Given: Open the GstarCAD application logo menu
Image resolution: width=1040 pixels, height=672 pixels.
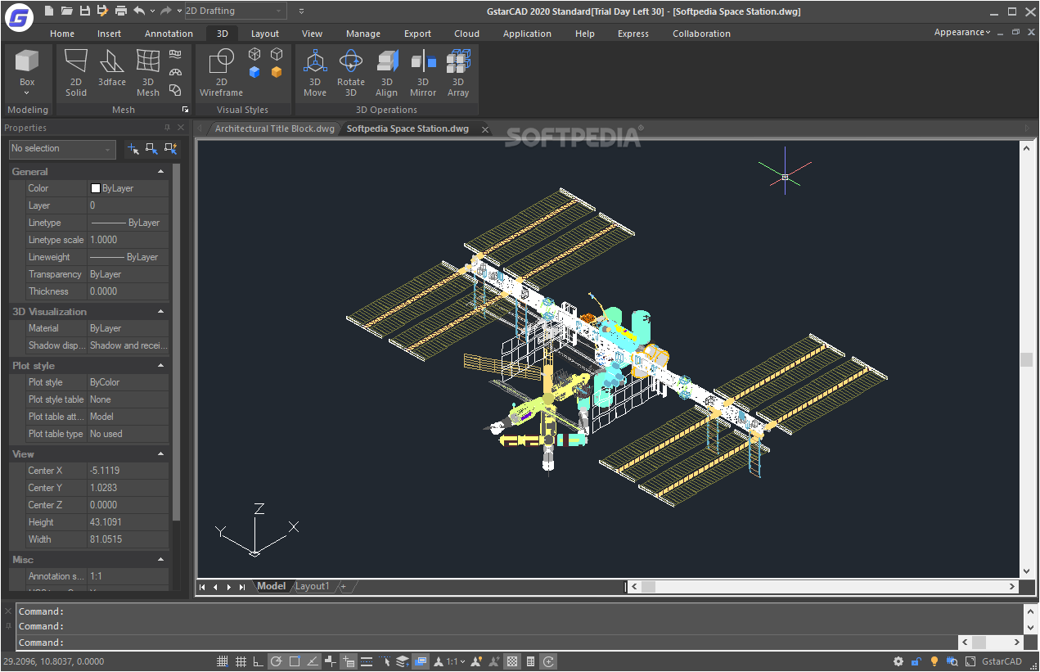Looking at the screenshot, I should click(17, 16).
